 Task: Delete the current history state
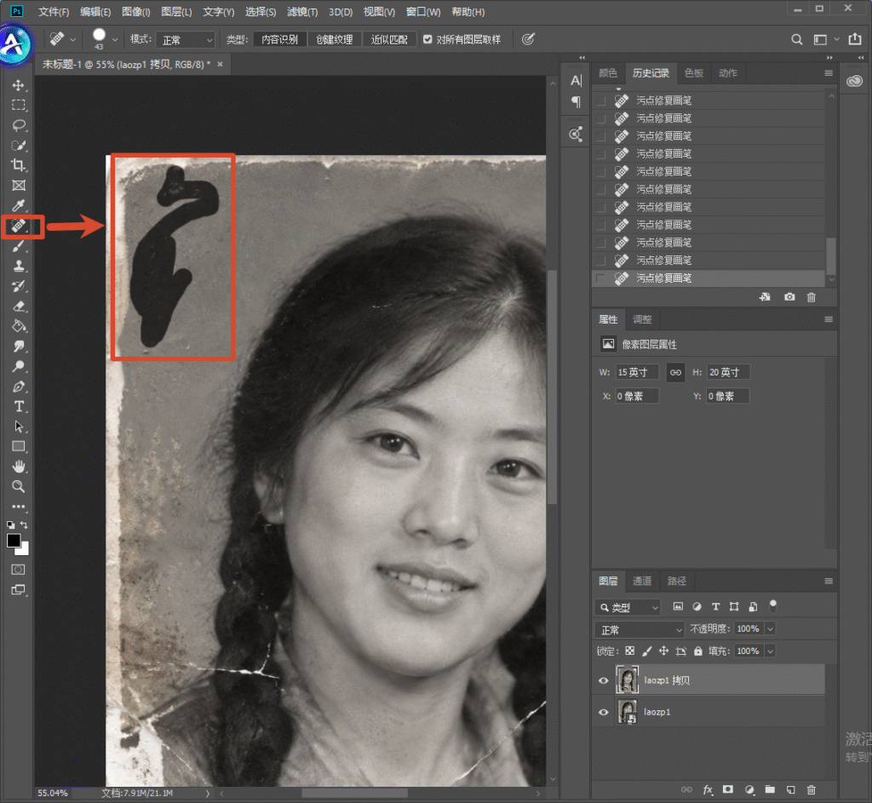[812, 297]
